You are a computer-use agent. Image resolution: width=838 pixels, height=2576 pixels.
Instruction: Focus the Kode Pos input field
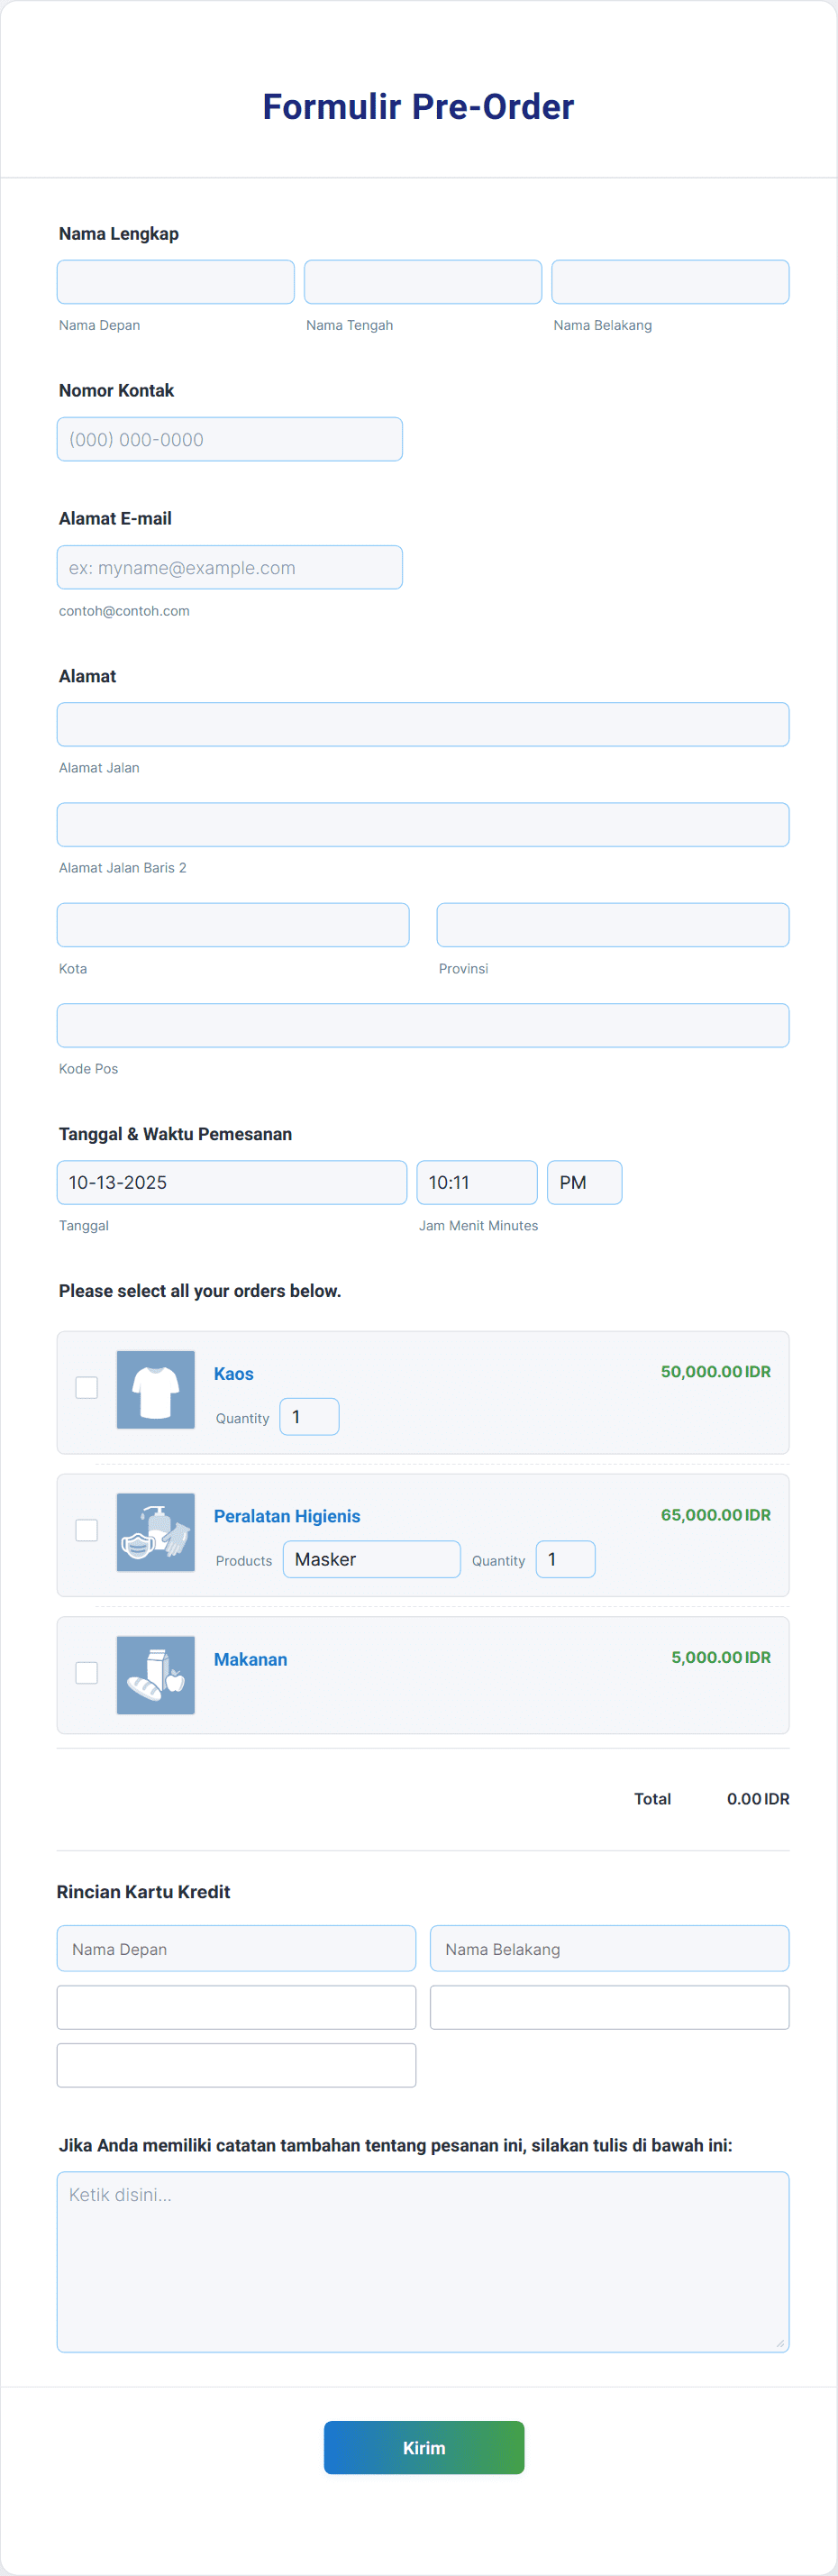tap(423, 1025)
